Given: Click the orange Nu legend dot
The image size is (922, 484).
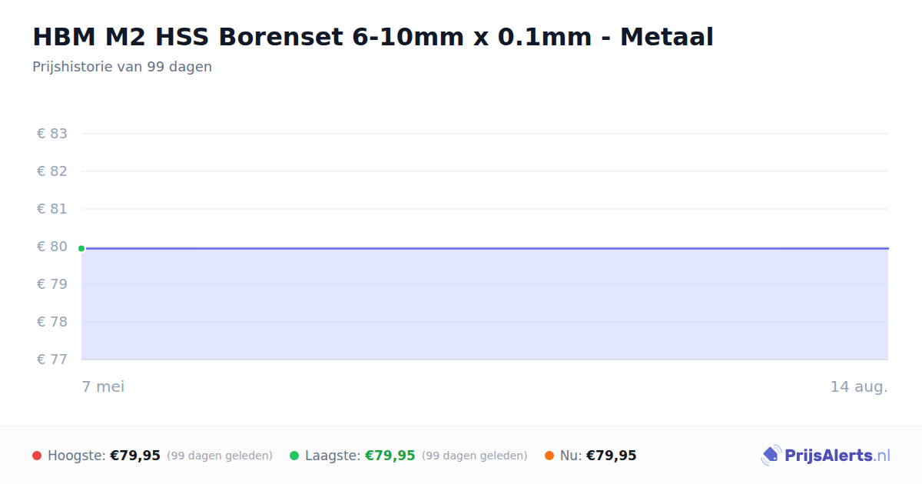Looking at the screenshot, I should 549,456.
